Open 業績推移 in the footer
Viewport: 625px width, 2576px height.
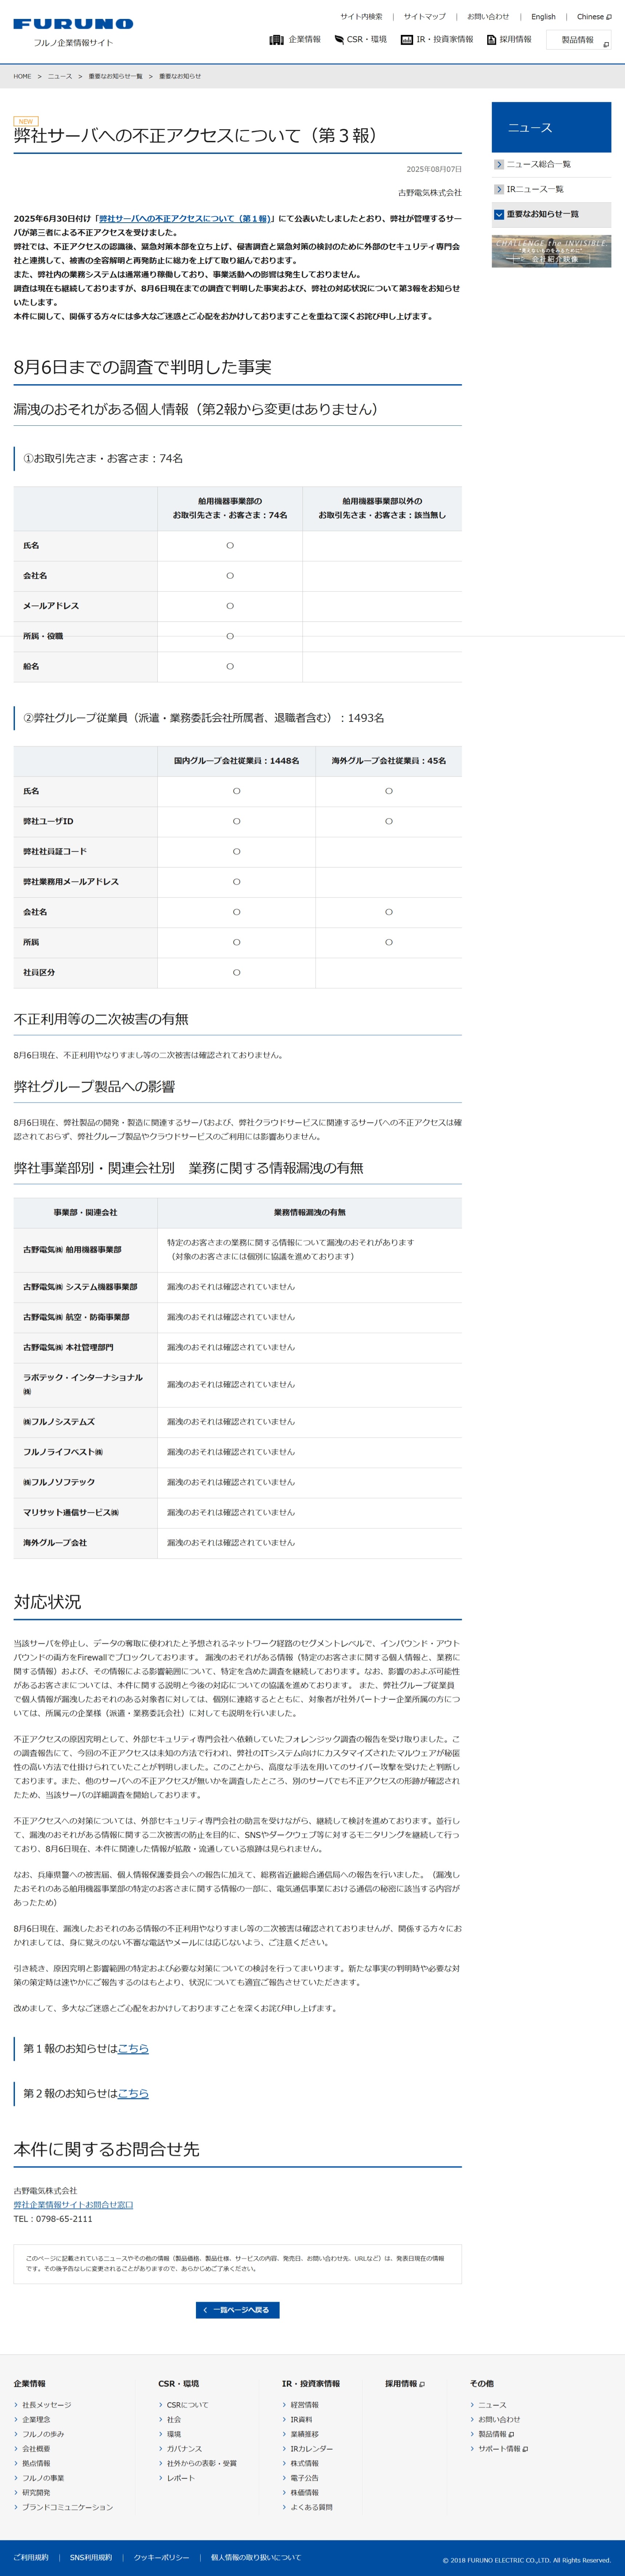[x=305, y=2434]
